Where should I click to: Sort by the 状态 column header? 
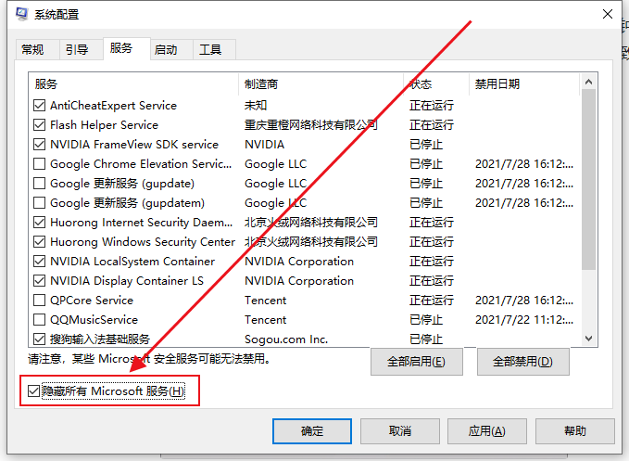[x=436, y=84]
